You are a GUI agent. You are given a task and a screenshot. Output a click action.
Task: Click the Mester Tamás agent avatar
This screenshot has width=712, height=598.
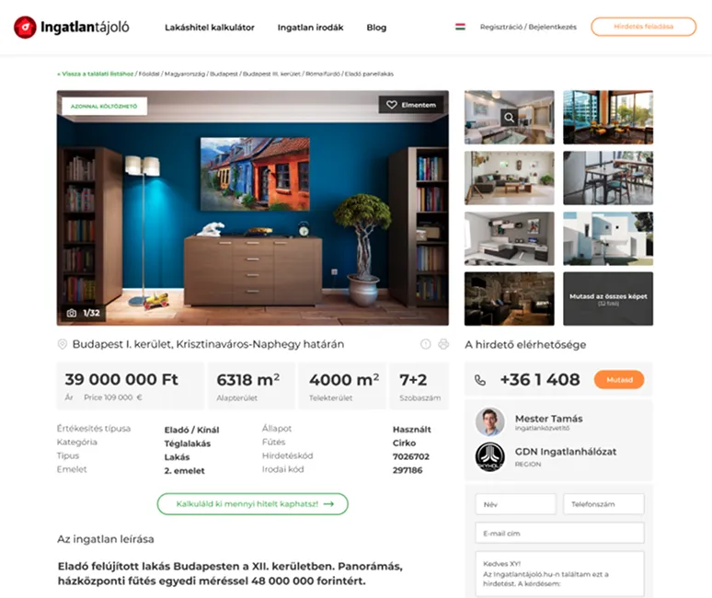pyautogui.click(x=489, y=421)
